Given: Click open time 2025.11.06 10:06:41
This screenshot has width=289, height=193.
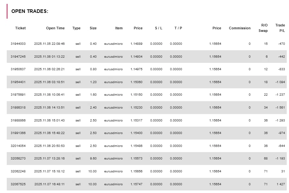Looking at the screenshot, I should 50,95.
